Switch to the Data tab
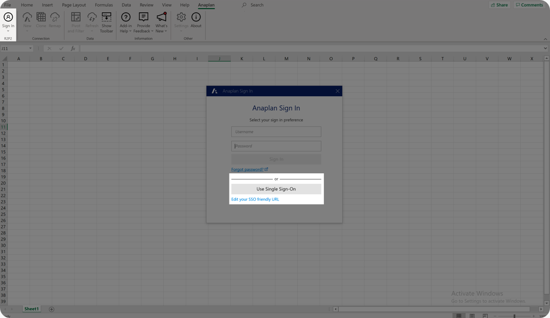This screenshot has height=318, width=550. click(127, 5)
